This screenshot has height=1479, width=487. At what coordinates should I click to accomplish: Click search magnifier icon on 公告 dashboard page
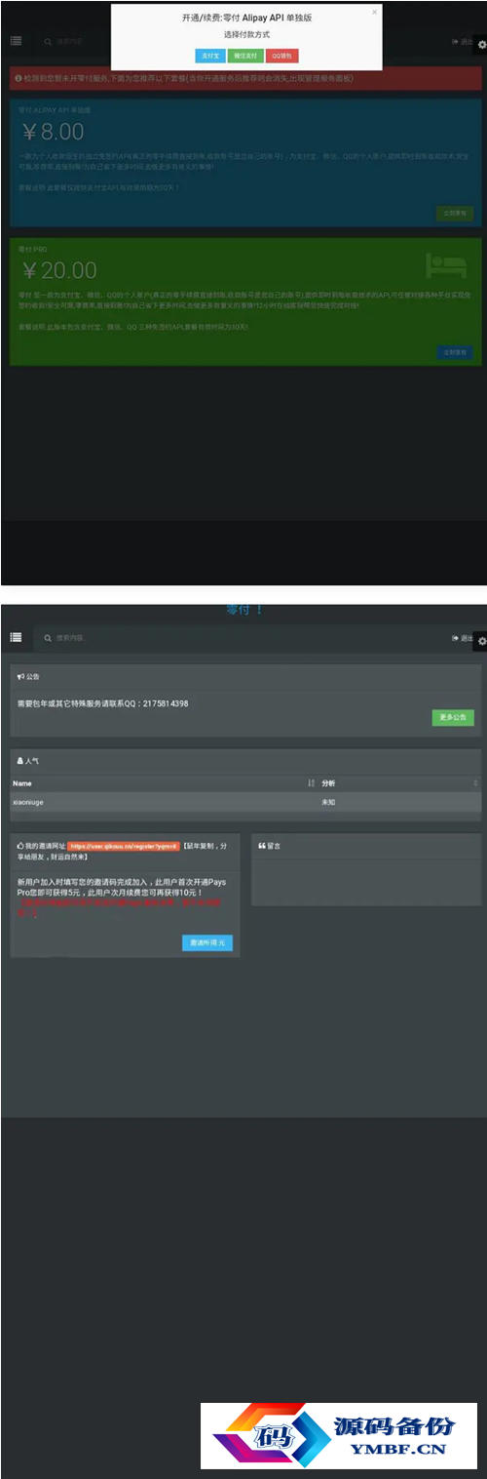(x=47, y=638)
